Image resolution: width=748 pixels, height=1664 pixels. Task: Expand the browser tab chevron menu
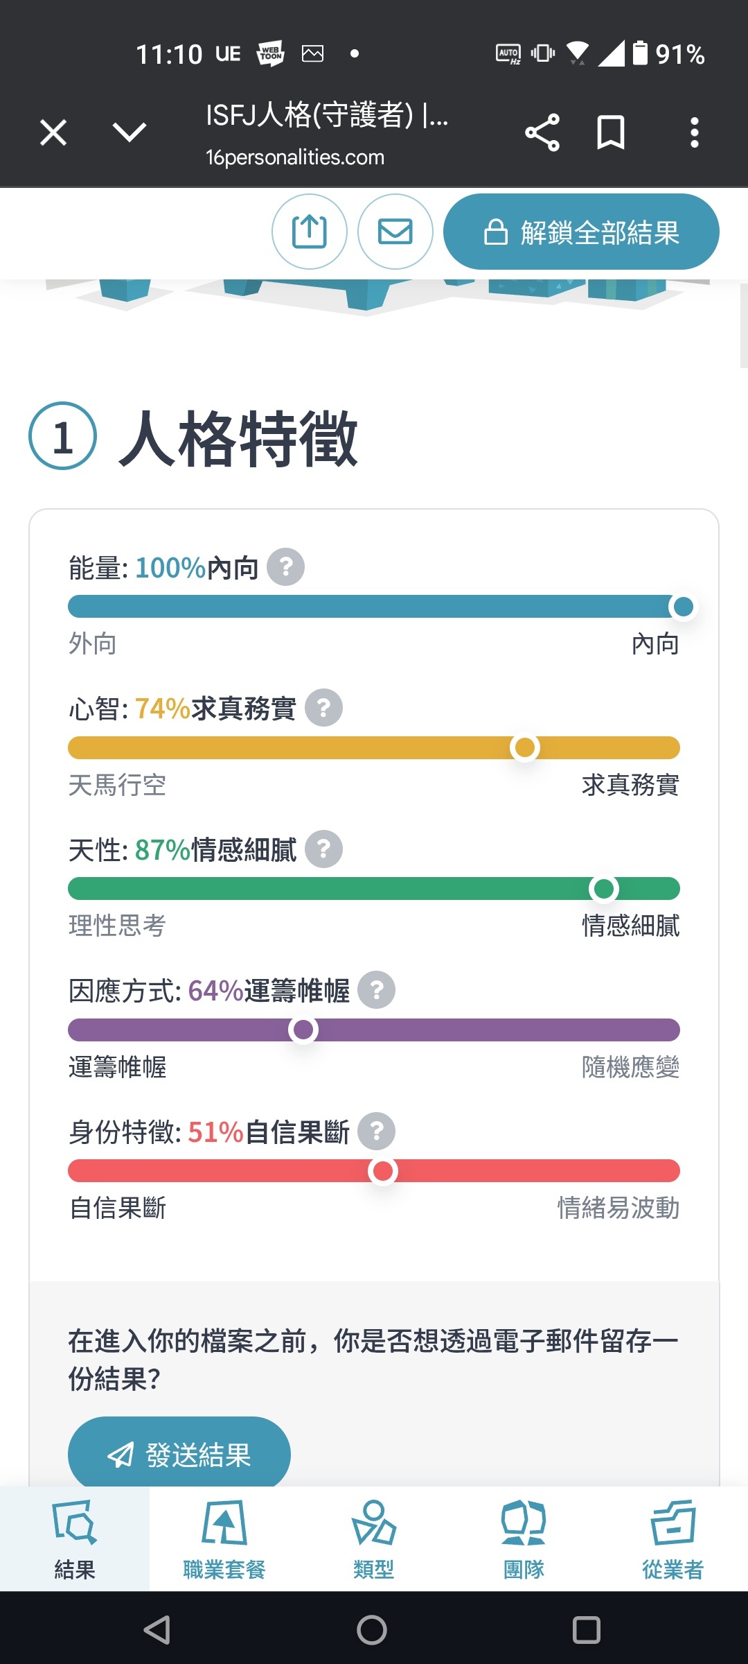(x=130, y=132)
